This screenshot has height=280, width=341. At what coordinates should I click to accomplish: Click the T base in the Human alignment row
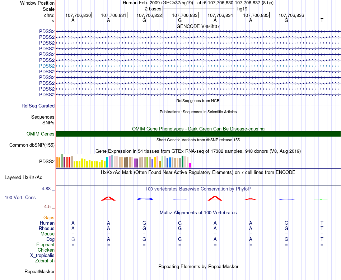coord(322,223)
